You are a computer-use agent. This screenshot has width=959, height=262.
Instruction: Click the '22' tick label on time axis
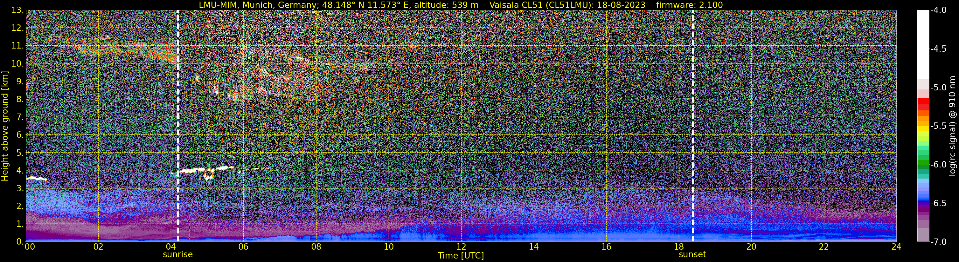click(x=824, y=247)
